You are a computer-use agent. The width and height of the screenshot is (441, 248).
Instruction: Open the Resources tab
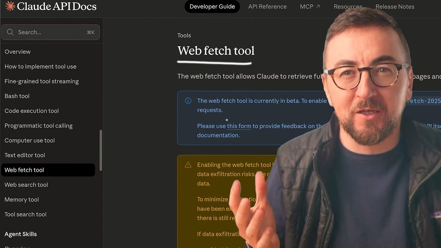348,7
